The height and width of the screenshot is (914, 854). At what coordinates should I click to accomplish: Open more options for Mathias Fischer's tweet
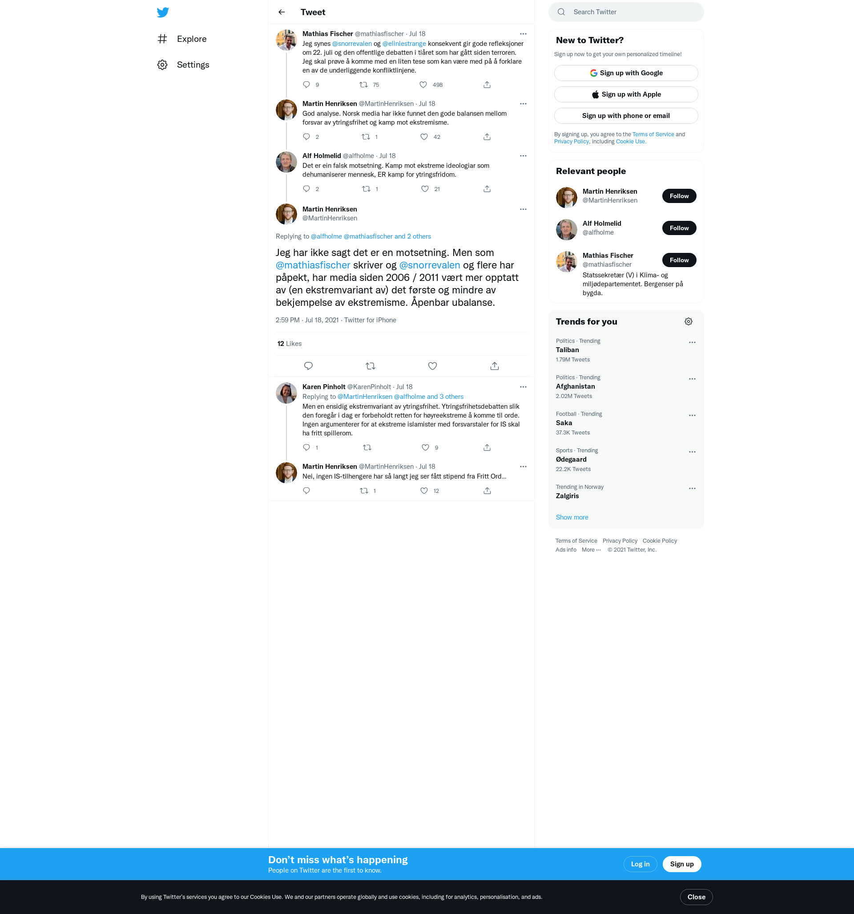point(523,34)
